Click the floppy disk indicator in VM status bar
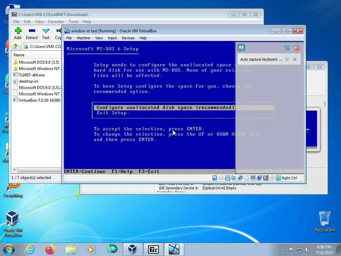The height and width of the screenshot is (256, 341). 227,178
